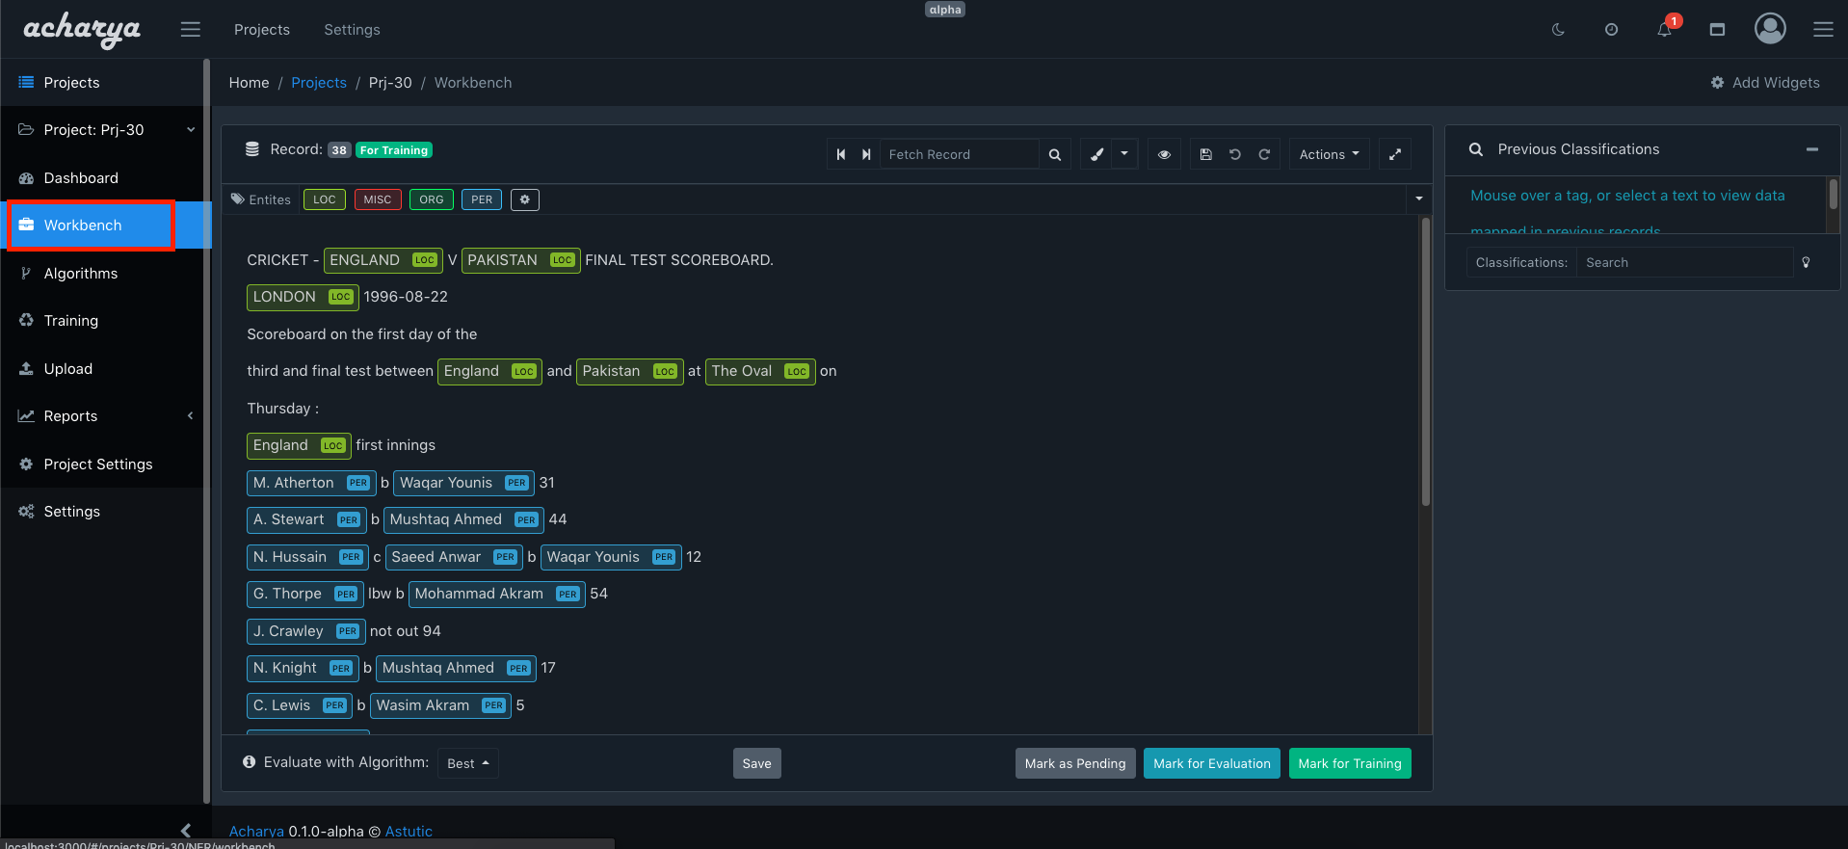The image size is (1848, 849).
Task: Click the Fetch Record search icon
Action: (x=1055, y=154)
